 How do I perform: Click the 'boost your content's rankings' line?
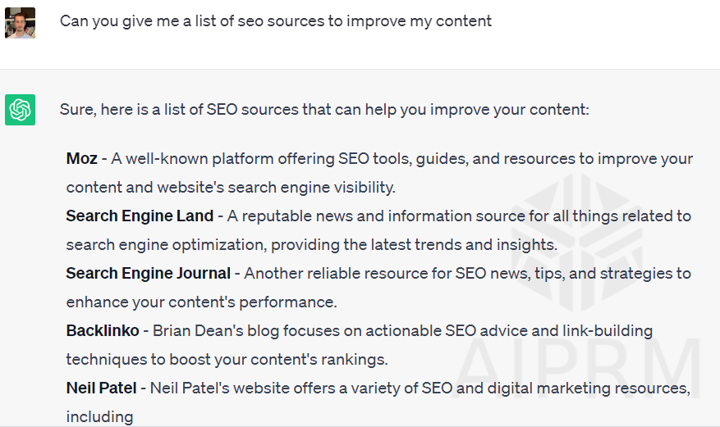pos(227,359)
